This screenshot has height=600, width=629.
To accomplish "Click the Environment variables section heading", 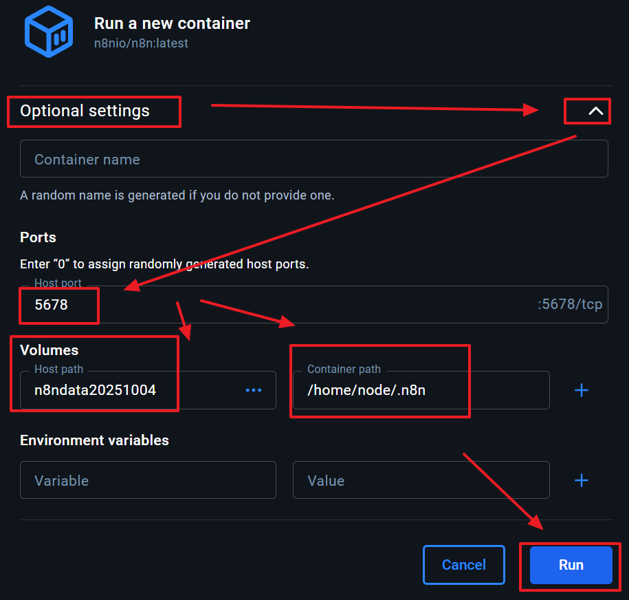I will coord(94,440).
